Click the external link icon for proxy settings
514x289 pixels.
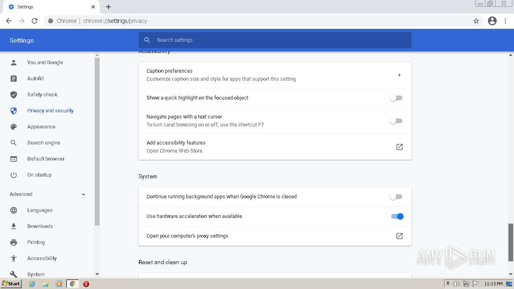(x=400, y=236)
